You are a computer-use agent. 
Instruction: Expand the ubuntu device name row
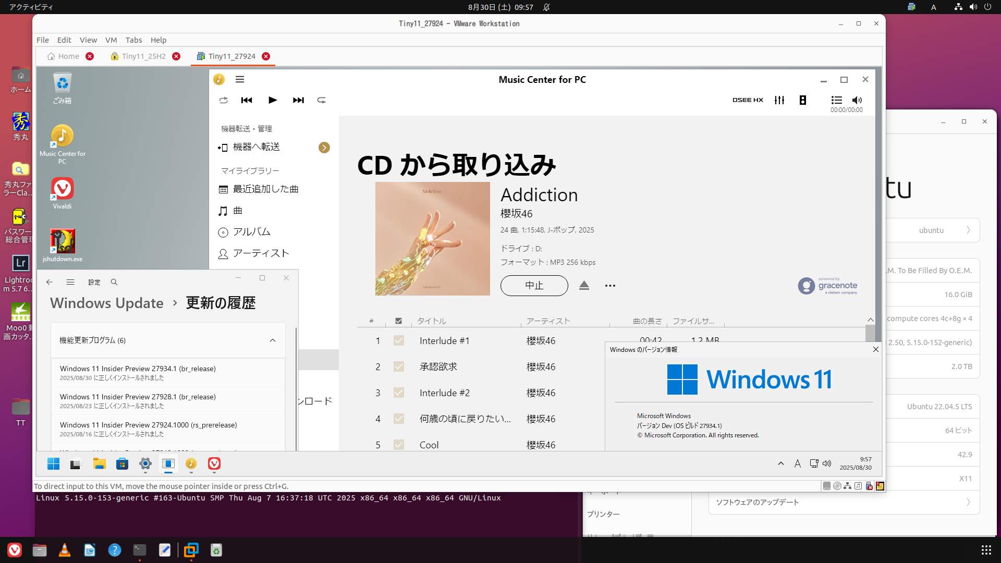tap(933, 230)
